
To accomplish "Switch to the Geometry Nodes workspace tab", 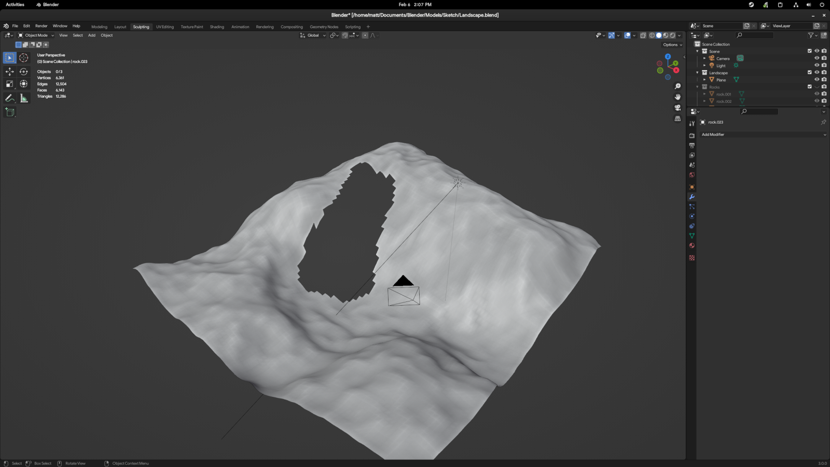I will coord(324,27).
